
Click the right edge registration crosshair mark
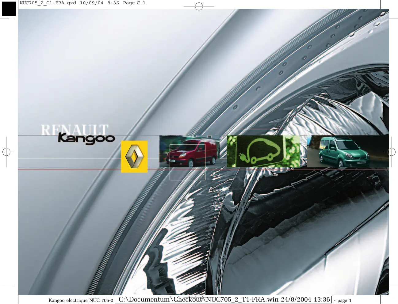tap(392, 152)
